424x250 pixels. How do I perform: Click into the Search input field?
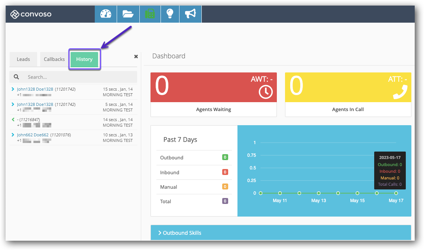tap(80, 77)
